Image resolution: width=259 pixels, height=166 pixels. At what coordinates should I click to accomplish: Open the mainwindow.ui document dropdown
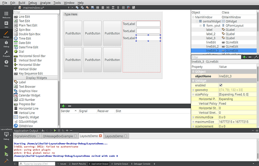[x=69, y=8]
